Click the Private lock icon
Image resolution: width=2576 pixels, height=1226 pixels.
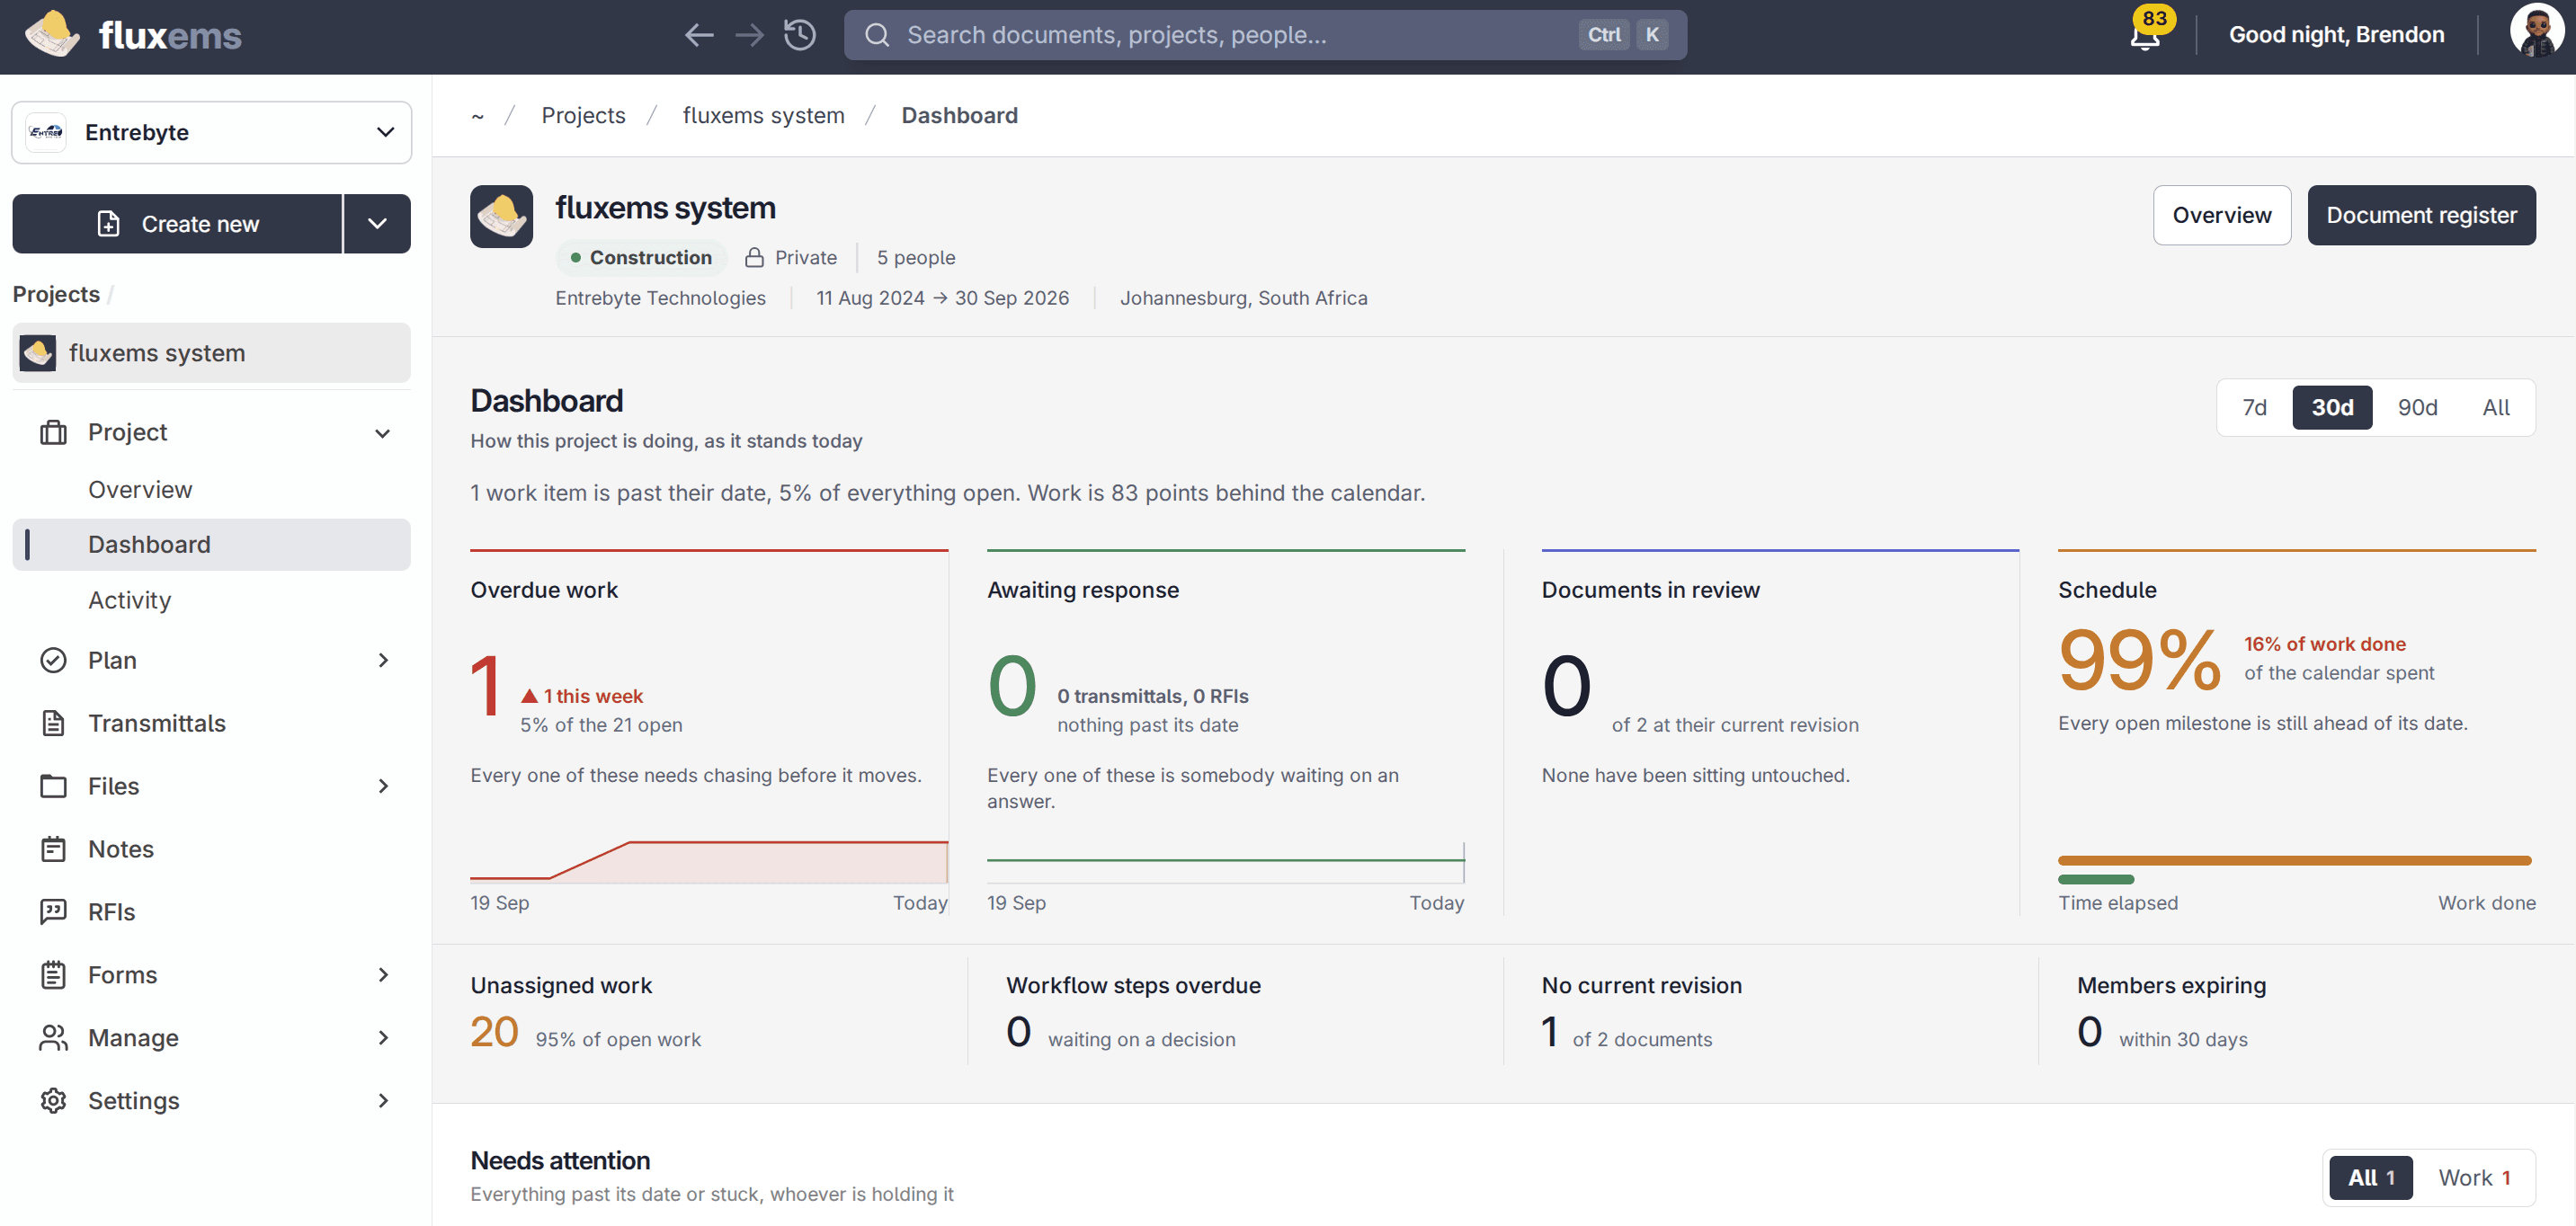pos(755,257)
